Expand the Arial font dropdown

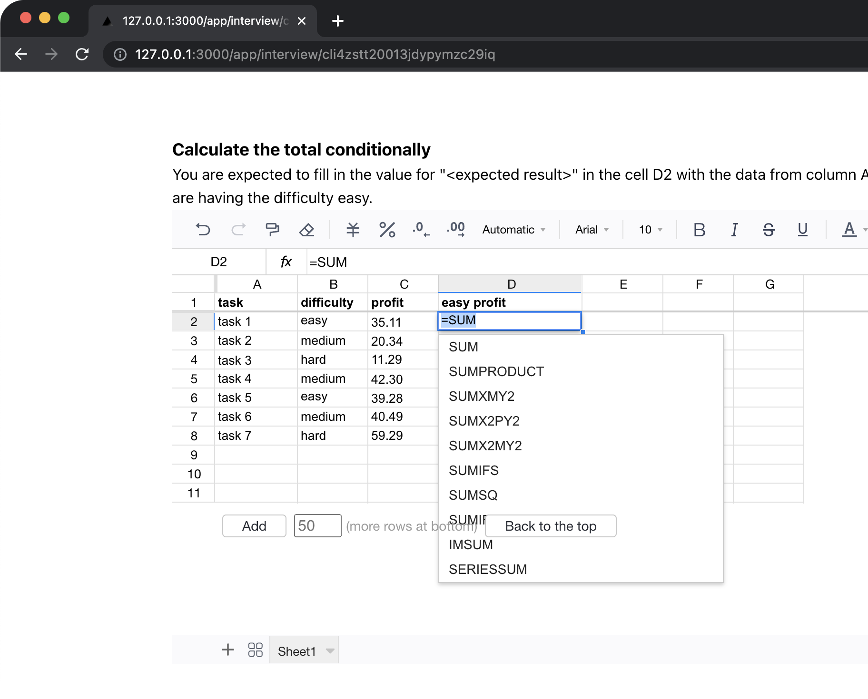(x=592, y=230)
